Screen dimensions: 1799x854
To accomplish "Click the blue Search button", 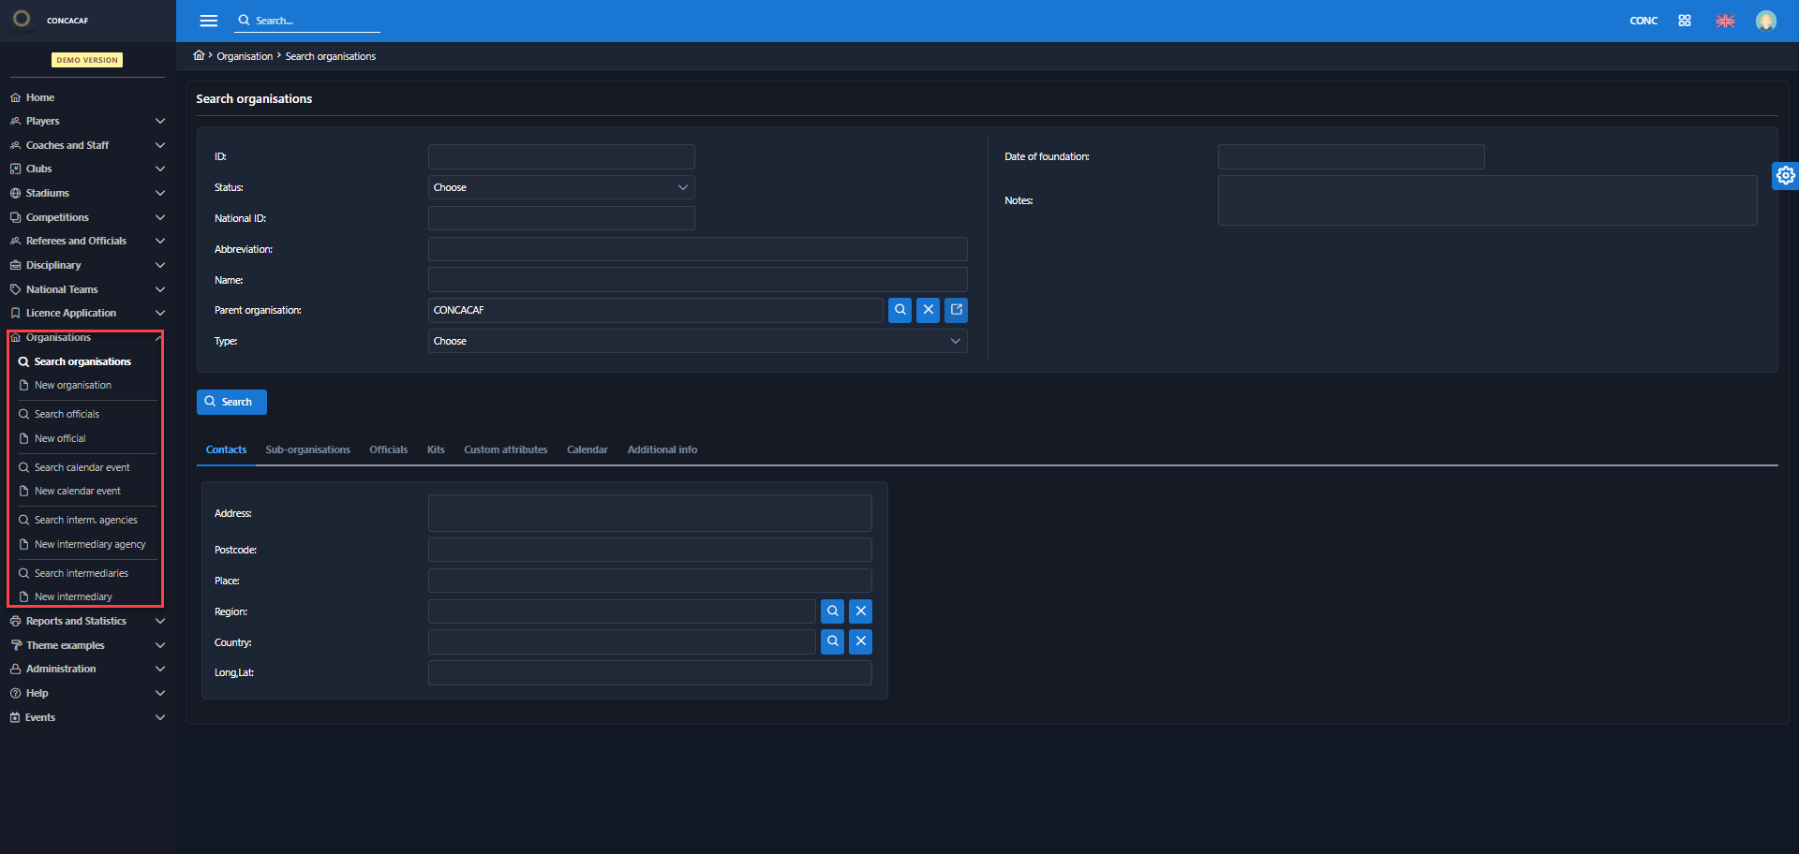I will click(x=231, y=402).
